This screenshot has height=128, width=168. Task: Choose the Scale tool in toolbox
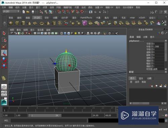pos(4,66)
